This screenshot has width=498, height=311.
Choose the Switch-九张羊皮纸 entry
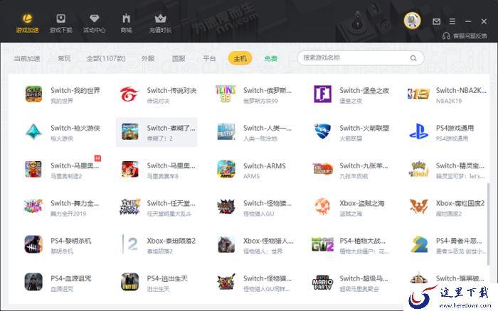pos(350,169)
